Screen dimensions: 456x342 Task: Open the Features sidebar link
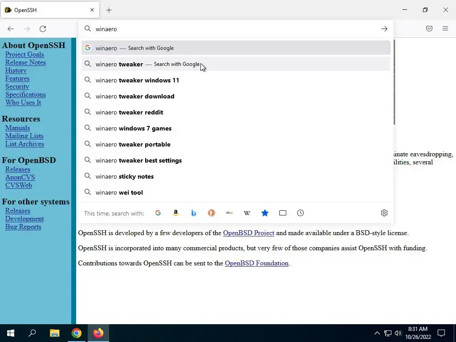17,78
